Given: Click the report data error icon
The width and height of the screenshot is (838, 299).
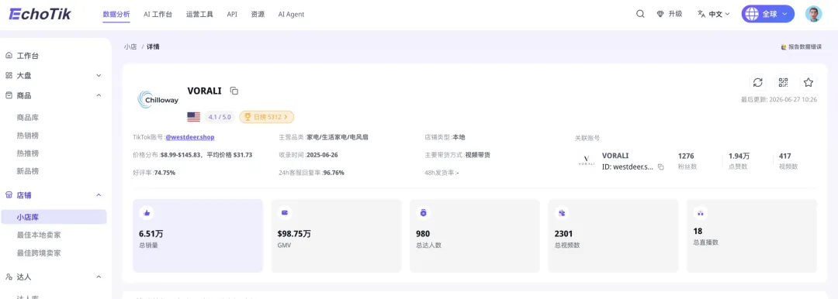Looking at the screenshot, I should 784,47.
